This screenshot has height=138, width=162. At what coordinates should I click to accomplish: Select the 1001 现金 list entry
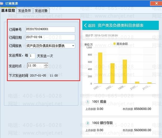point(120,106)
